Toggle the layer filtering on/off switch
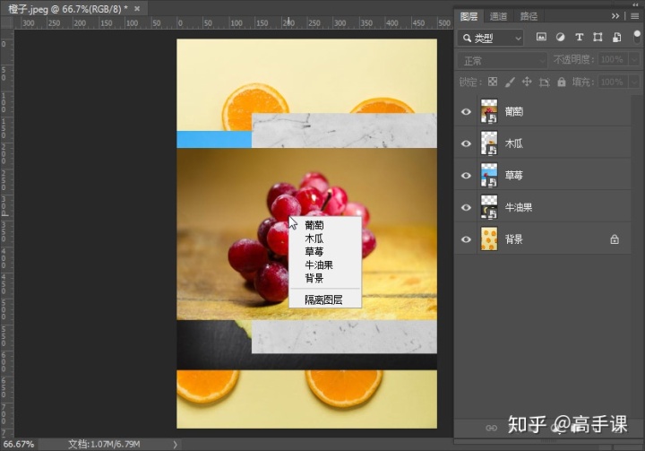645x451 pixels. tap(637, 36)
